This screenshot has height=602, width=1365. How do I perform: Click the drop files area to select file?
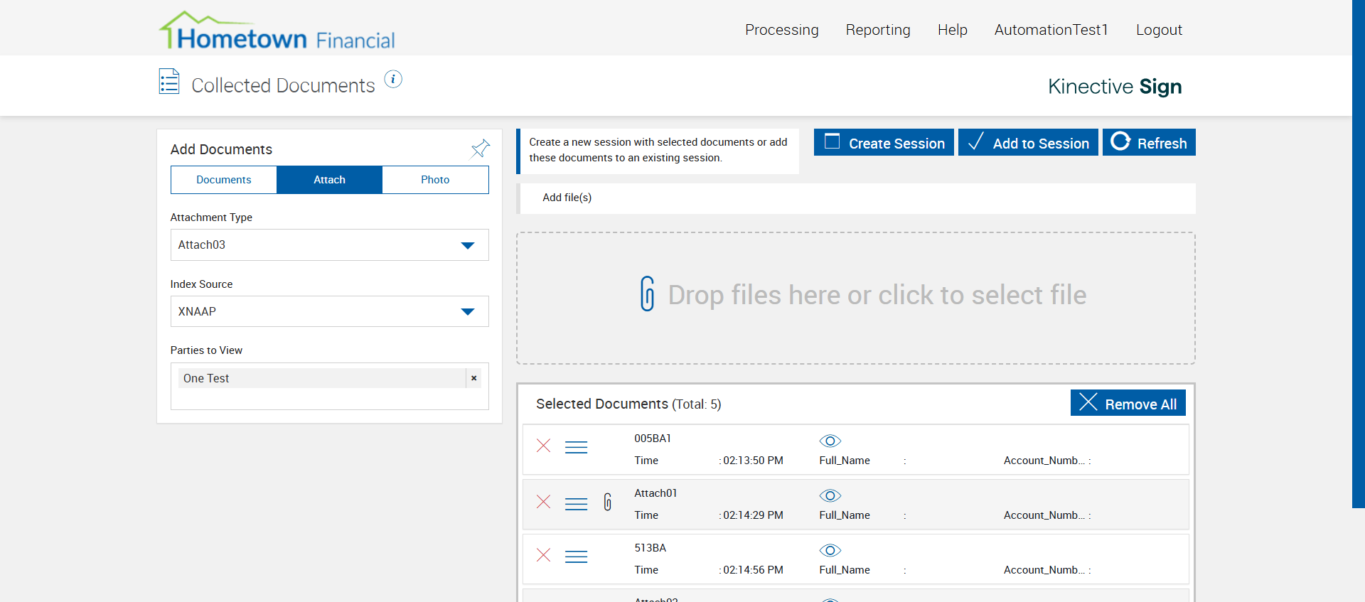pos(855,298)
